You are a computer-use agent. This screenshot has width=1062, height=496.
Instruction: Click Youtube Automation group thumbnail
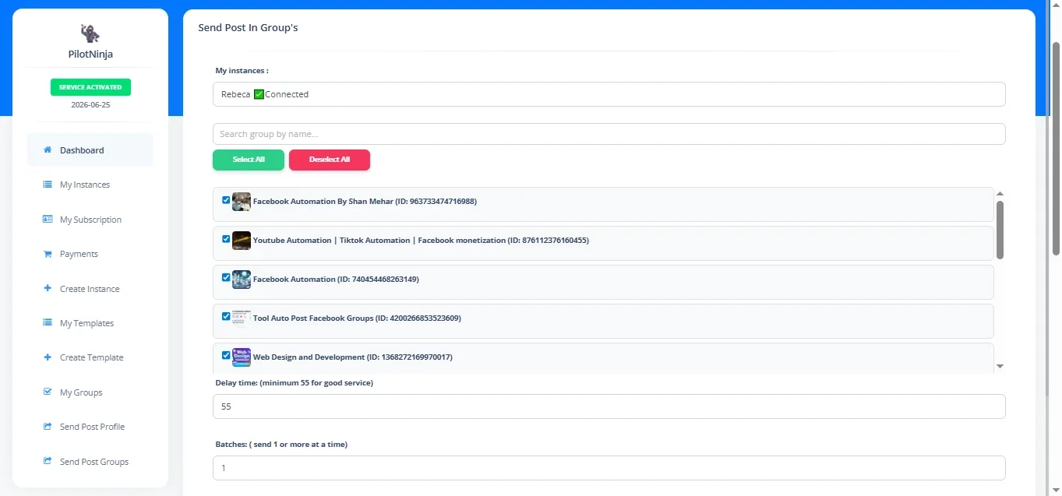(x=242, y=241)
